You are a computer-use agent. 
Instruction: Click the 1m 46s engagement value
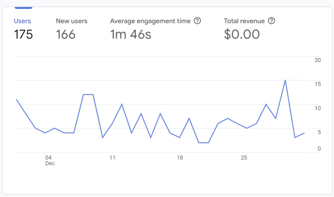point(131,35)
